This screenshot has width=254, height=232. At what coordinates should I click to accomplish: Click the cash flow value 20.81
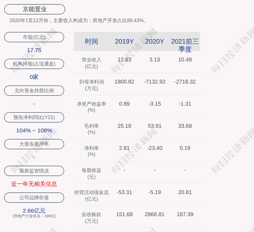point(185,192)
